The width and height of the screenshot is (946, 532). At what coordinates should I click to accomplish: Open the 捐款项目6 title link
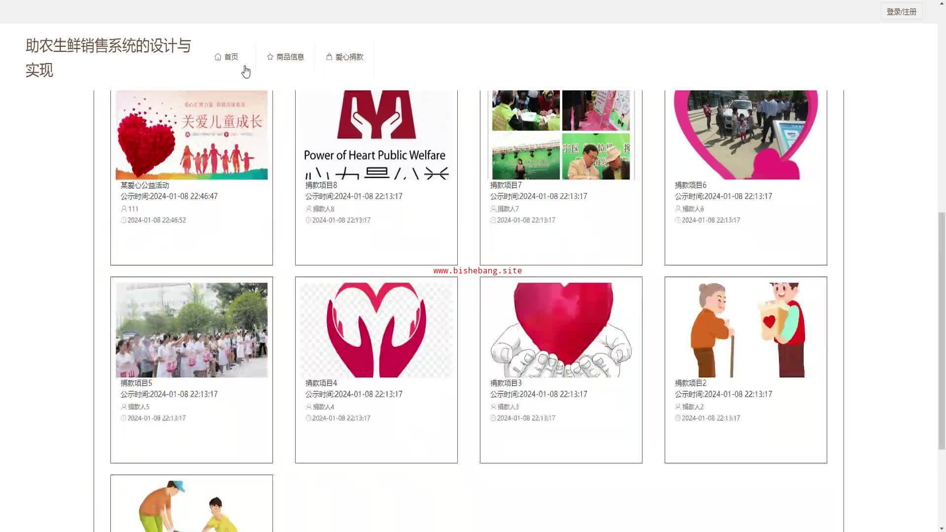click(x=690, y=185)
